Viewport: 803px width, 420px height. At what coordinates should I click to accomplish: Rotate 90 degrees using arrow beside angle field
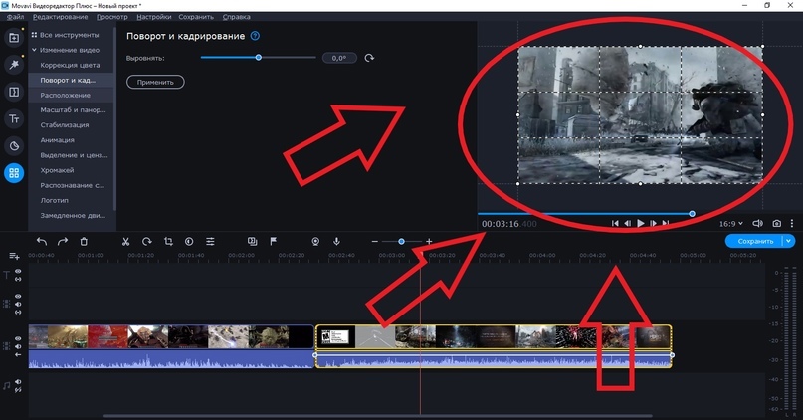tap(369, 58)
